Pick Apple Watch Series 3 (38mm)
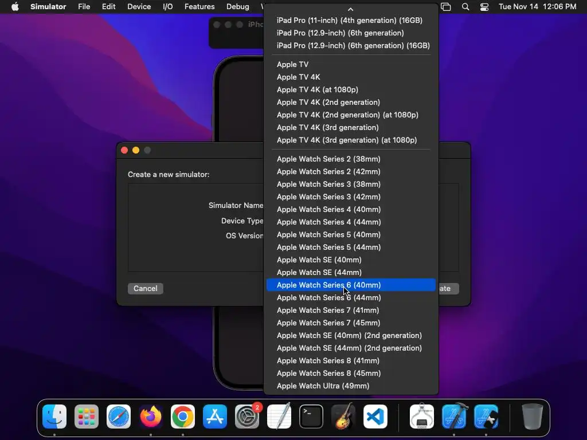Screen dimensions: 587x440 351,184
